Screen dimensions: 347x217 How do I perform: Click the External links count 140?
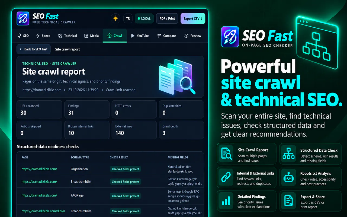click(x=120, y=133)
